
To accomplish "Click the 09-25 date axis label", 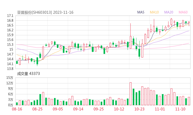I will [x=99, y=109].
